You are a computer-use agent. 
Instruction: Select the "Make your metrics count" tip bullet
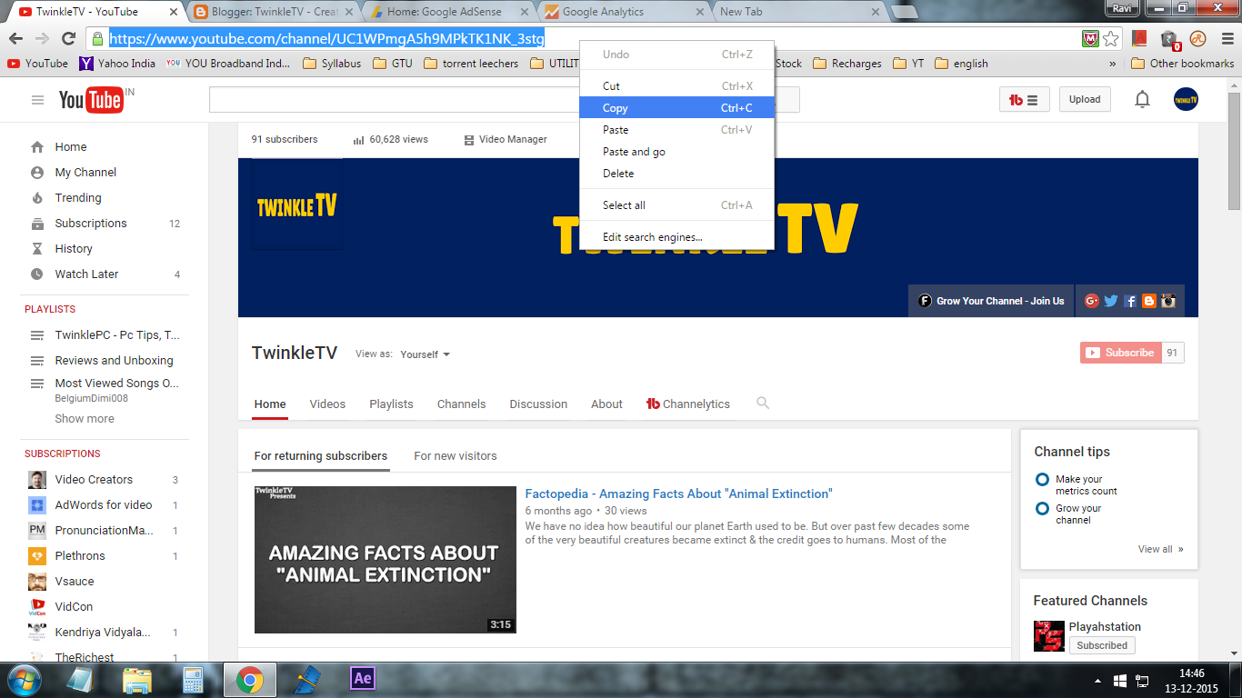[x=1042, y=480]
